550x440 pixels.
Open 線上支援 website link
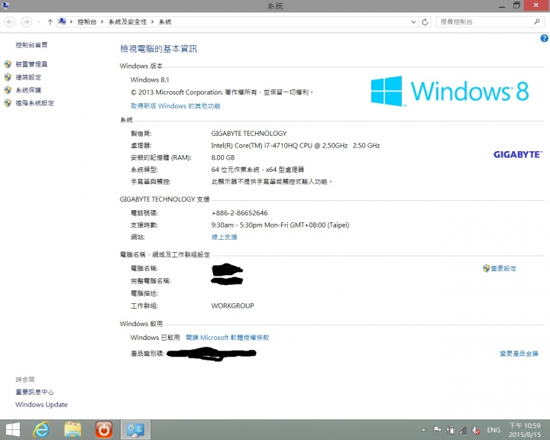click(224, 238)
